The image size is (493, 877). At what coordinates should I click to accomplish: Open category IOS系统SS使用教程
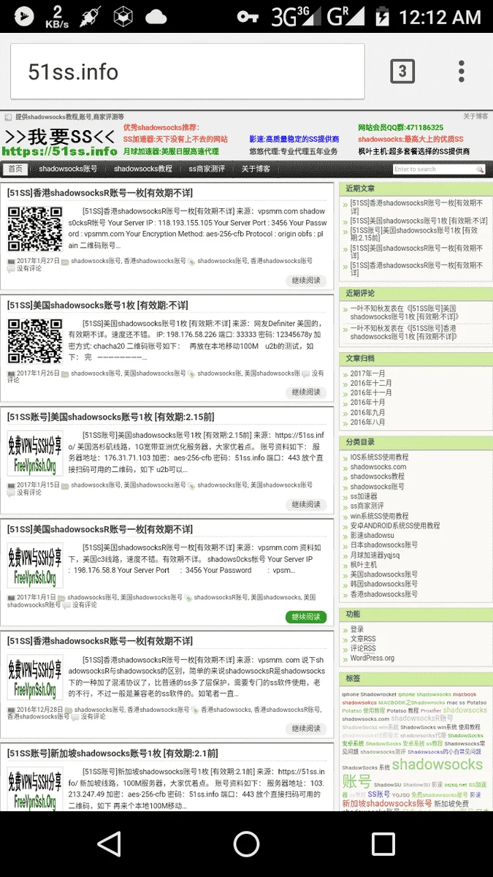pyautogui.click(x=379, y=458)
